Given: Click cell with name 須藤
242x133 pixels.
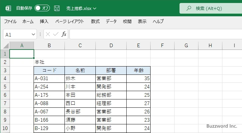Looking at the screenshot, I should point(80,120).
